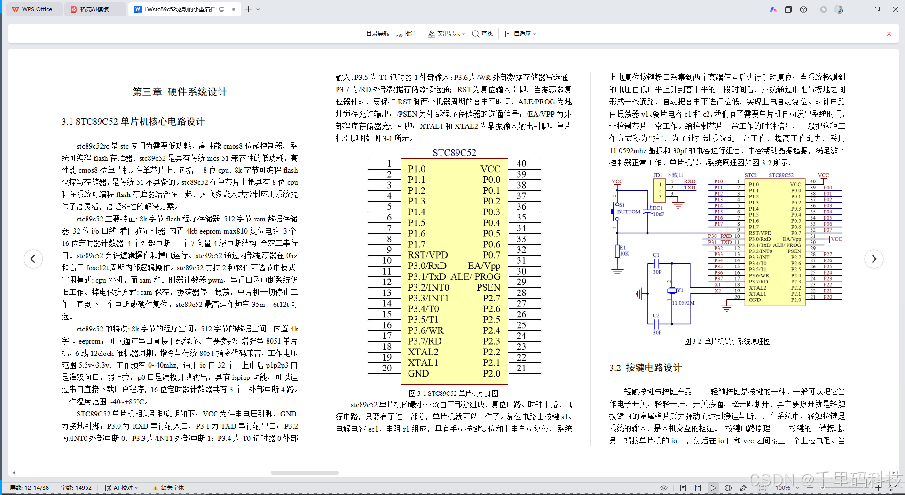The height and width of the screenshot is (495, 905).
Task: Click the gray hexagon membership icon
Action: pos(824,9)
